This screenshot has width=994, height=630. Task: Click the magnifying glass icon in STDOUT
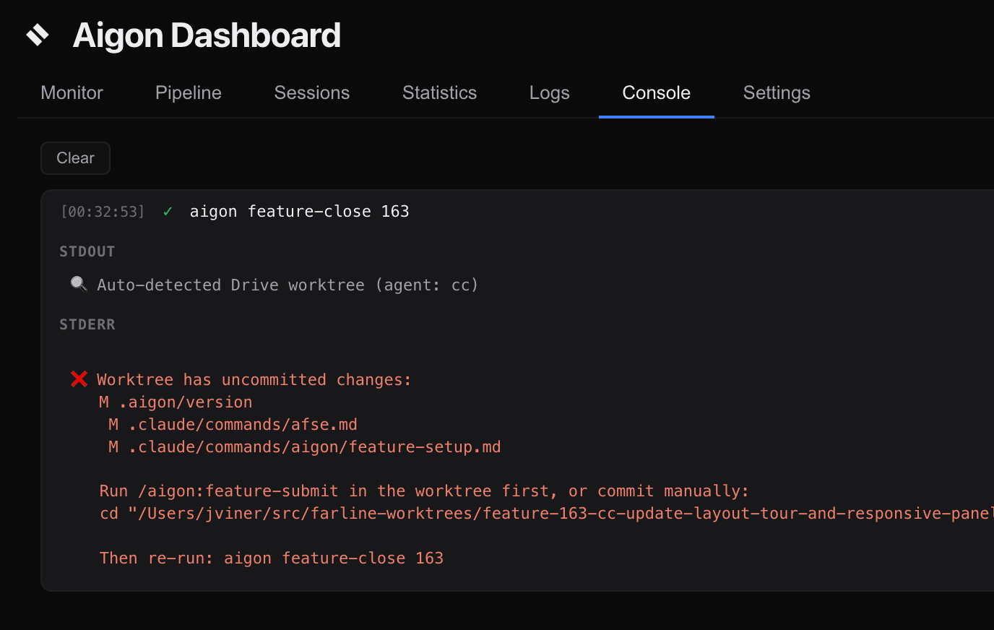click(79, 284)
